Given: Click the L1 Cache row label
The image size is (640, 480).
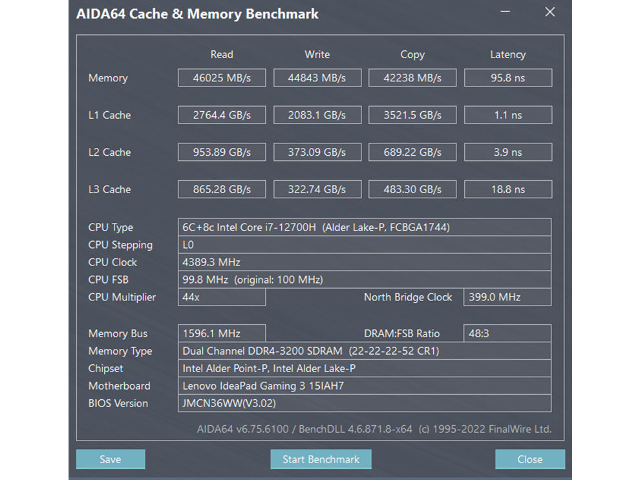Looking at the screenshot, I should (109, 115).
